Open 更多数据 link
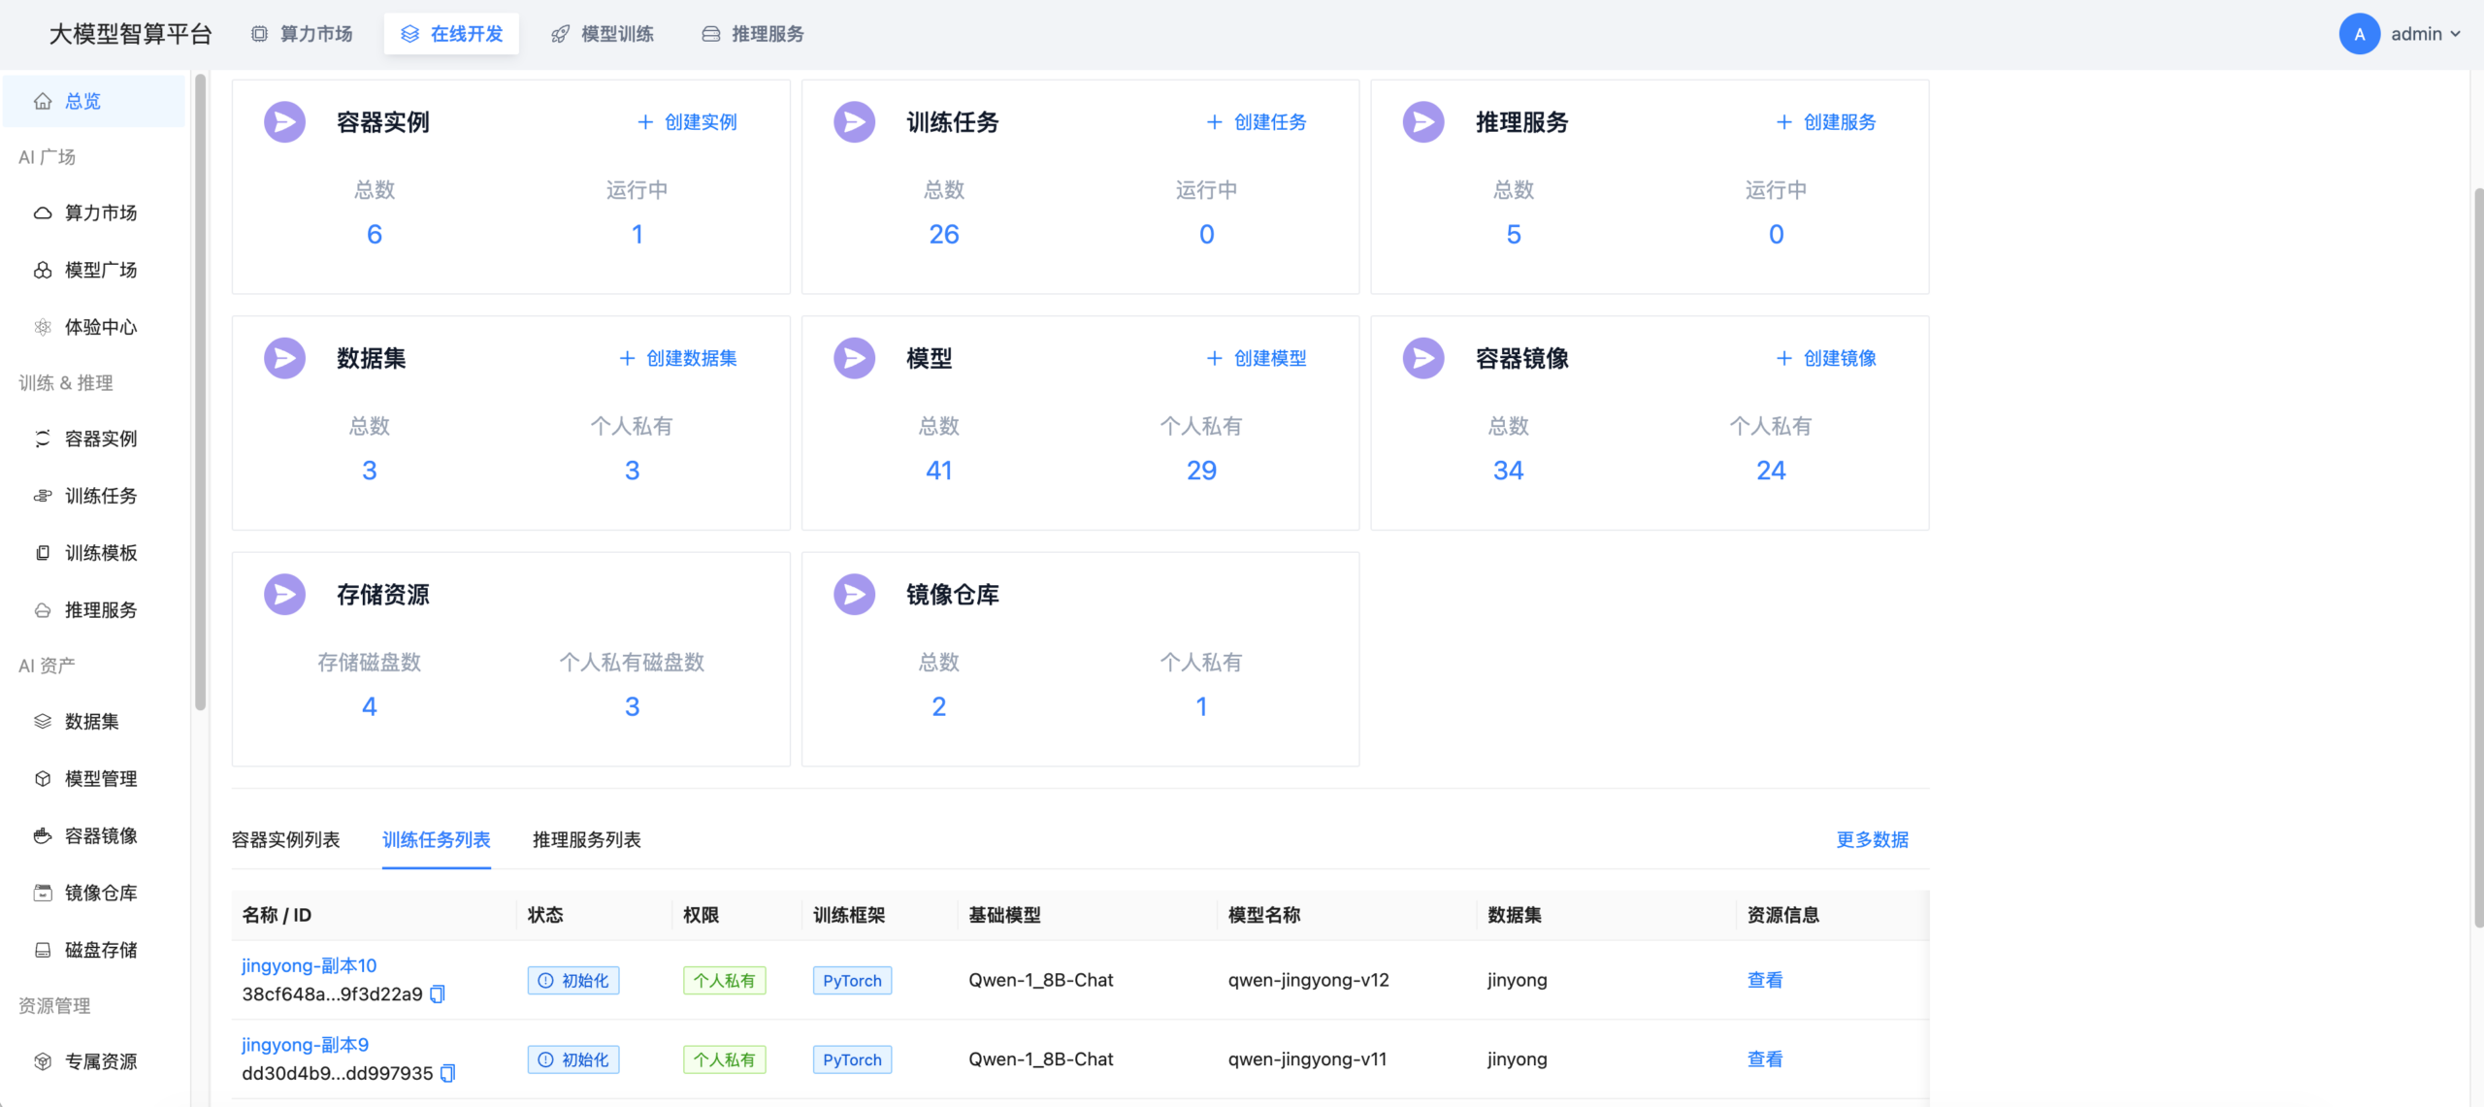 pos(1872,840)
